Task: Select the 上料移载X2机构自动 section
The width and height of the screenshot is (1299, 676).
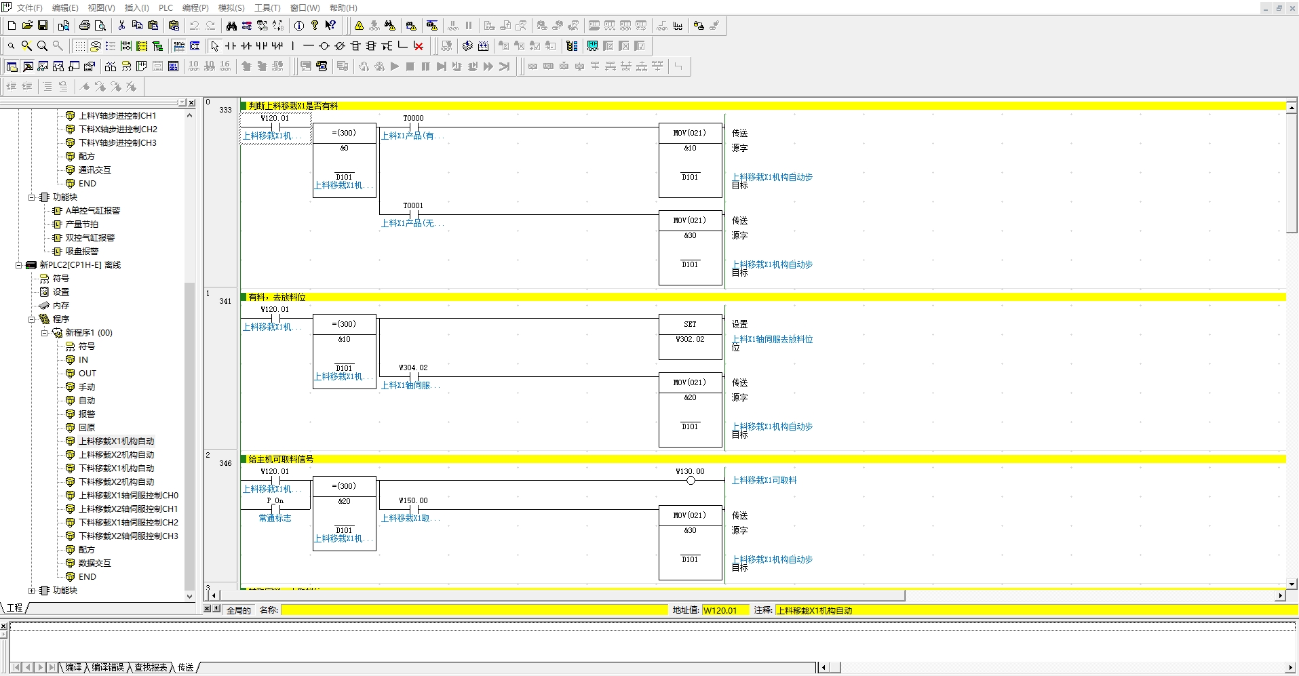Action: [116, 455]
